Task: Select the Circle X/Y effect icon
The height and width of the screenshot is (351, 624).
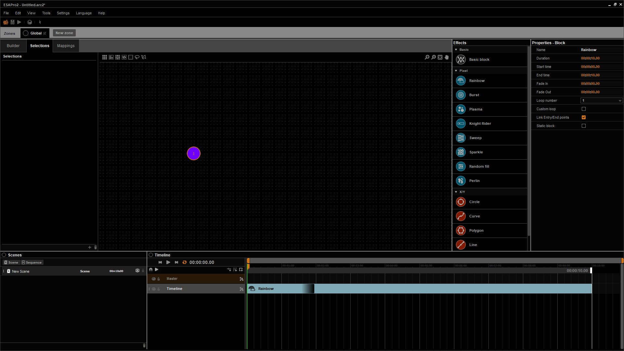Action: 461,202
